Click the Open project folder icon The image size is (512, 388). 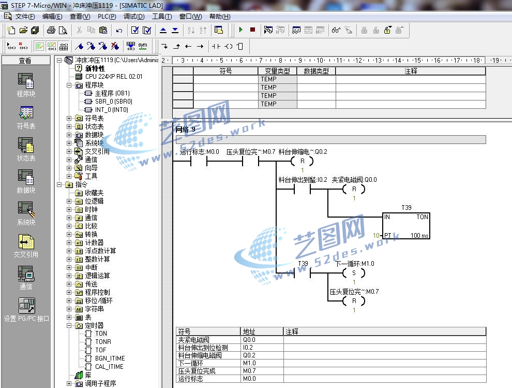[x=23, y=31]
